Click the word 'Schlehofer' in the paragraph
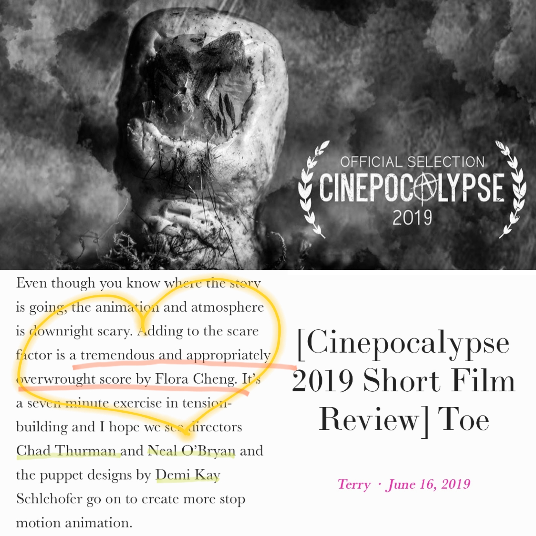 coord(49,499)
